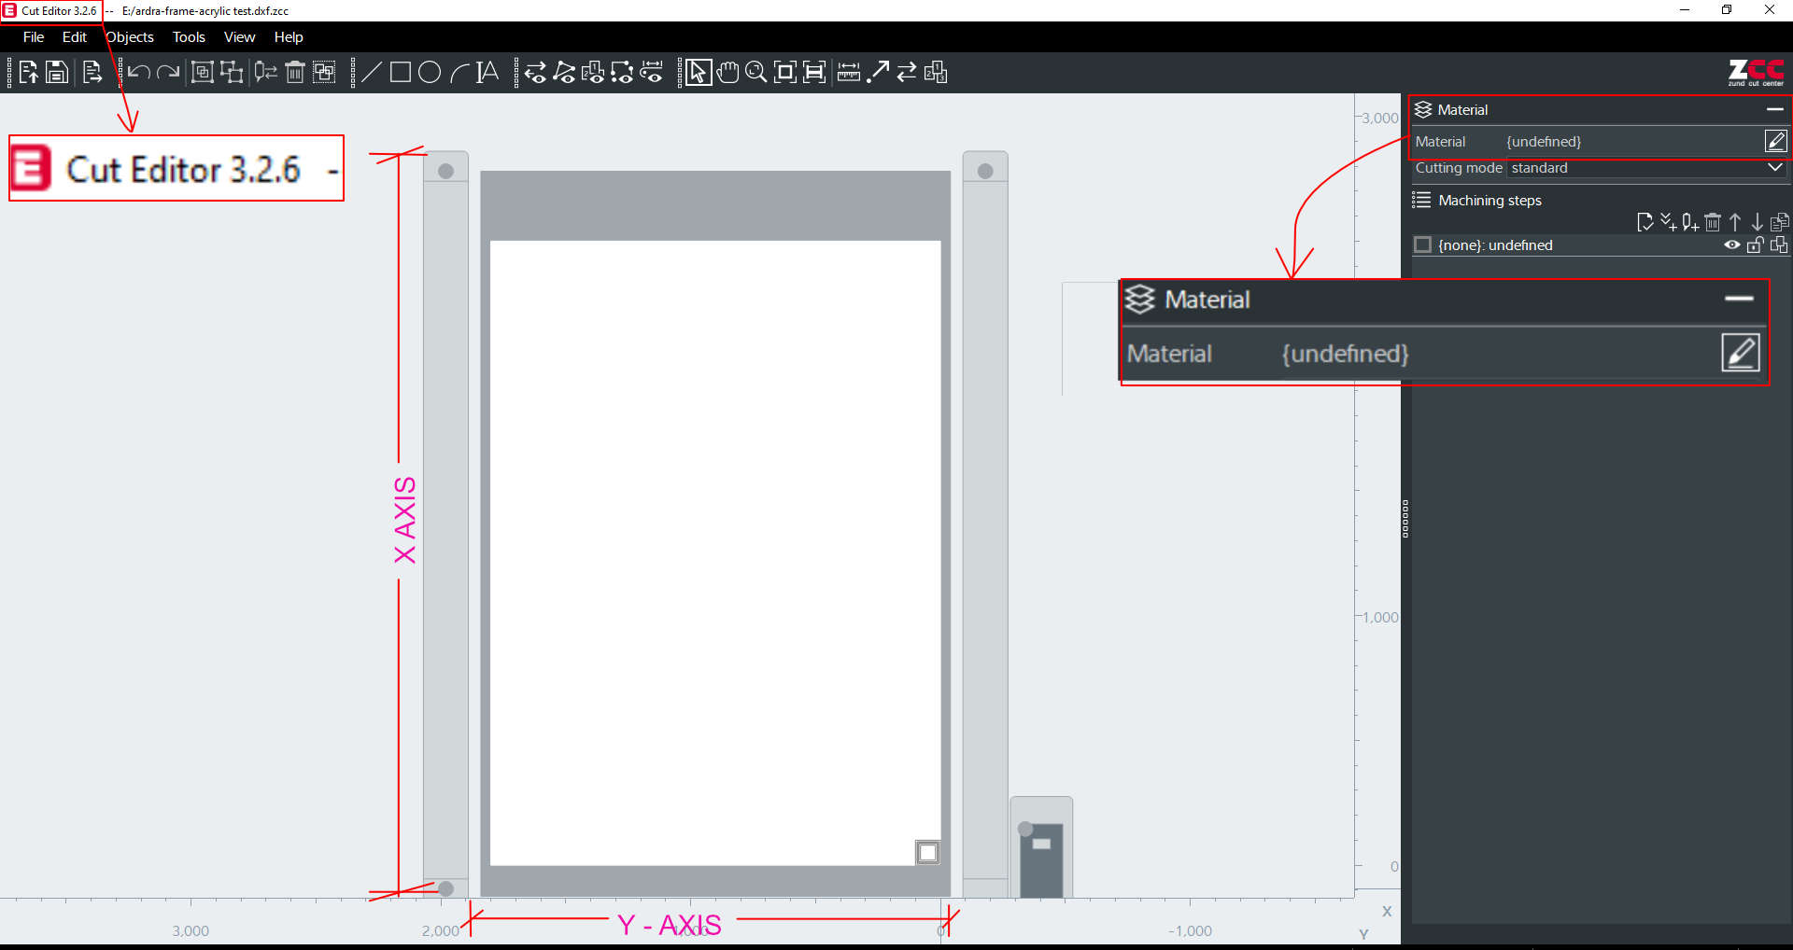Toggle polygon points view icon

click(x=564, y=72)
